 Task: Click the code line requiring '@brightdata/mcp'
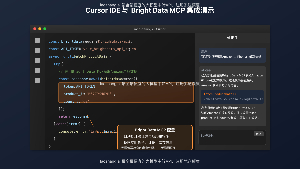pyautogui.click(x=91, y=41)
